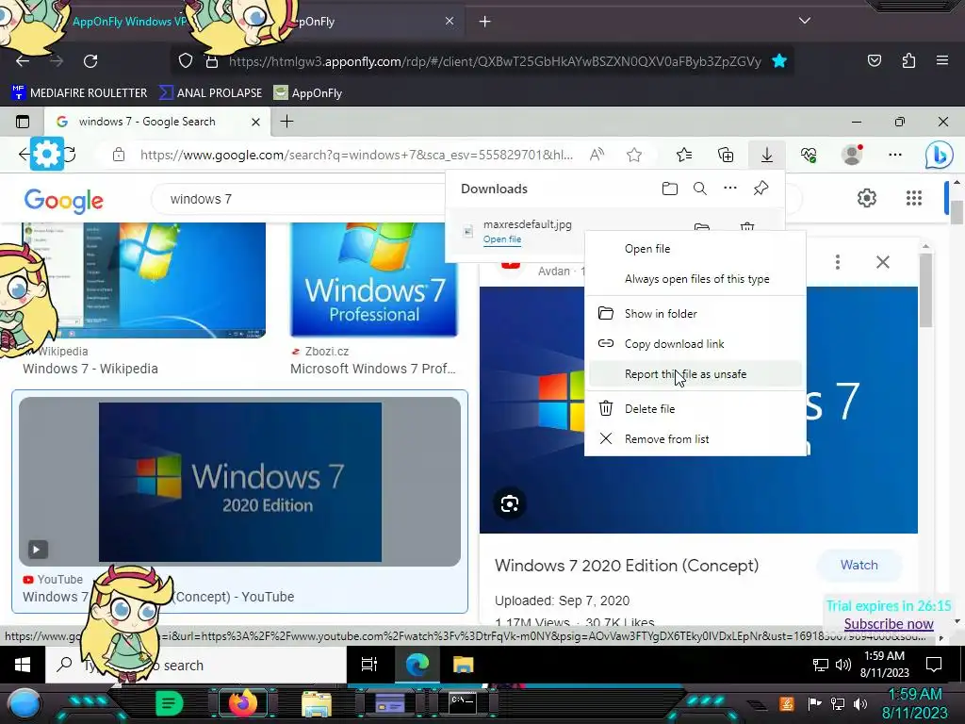Open the inner Windows Start button
Image resolution: width=965 pixels, height=724 pixels.
click(23, 665)
